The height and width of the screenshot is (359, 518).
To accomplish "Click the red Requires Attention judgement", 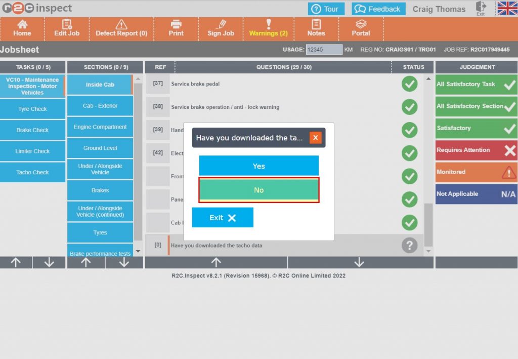I will [476, 150].
